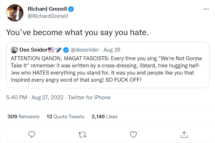Like the tweet with the heart icon
215x143 pixels.
coord(133,134)
